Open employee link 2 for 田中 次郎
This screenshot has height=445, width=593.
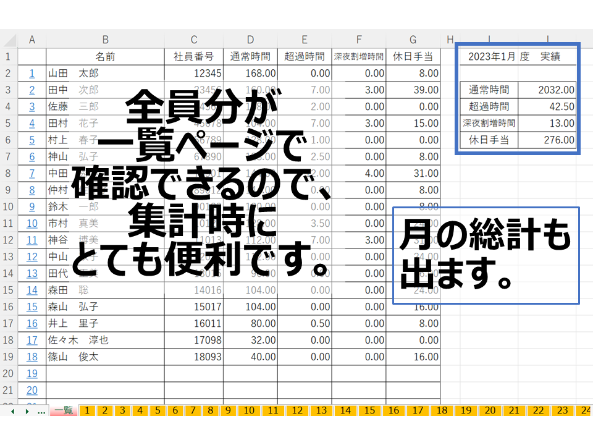tap(32, 90)
